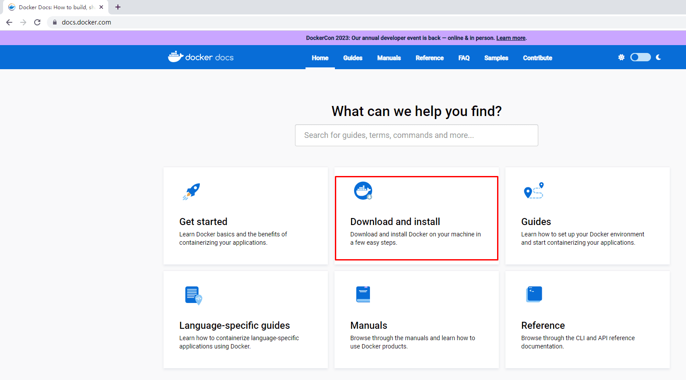Select the Home navigation item
This screenshot has width=686, height=380.
(x=320, y=58)
